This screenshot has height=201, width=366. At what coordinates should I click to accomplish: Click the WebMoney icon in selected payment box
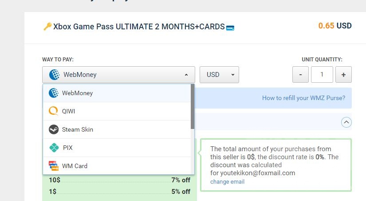54,75
